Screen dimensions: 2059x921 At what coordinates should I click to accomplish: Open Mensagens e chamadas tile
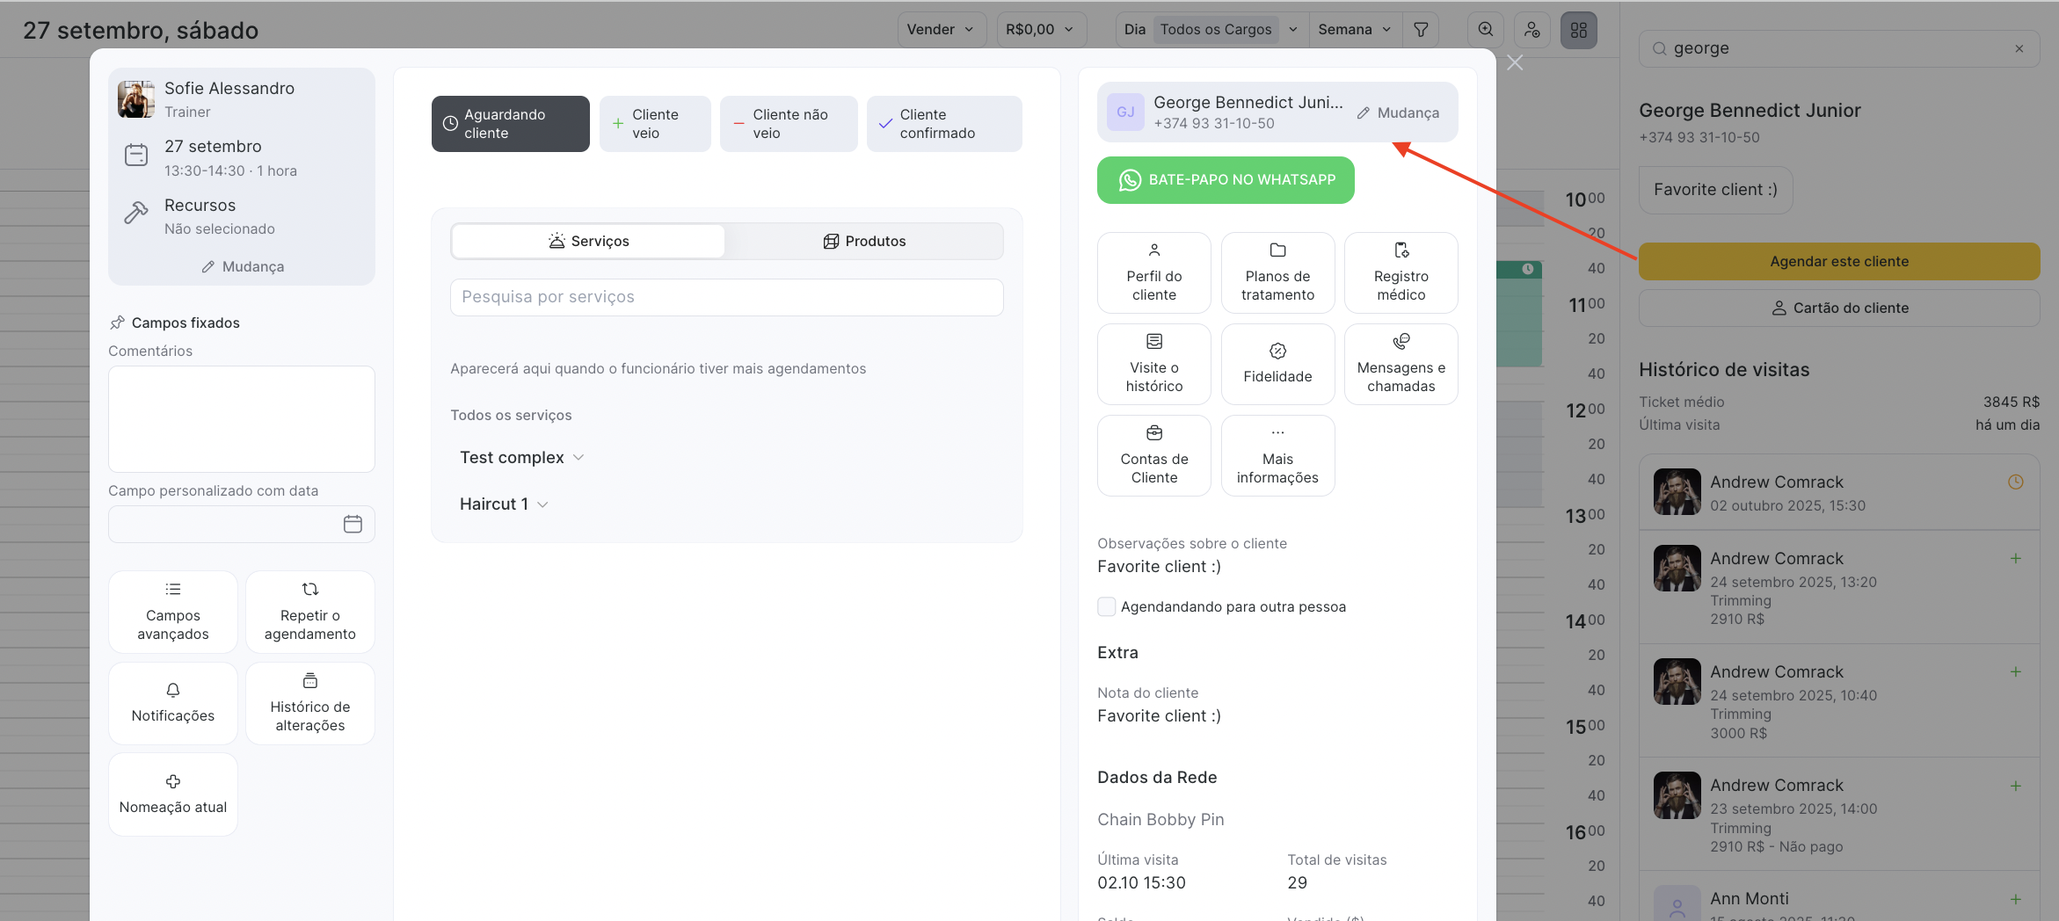[1401, 364]
